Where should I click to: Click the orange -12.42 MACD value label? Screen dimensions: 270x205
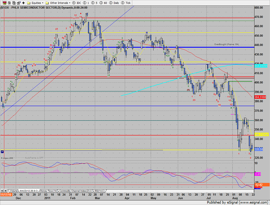pyautogui.click(x=262, y=185)
